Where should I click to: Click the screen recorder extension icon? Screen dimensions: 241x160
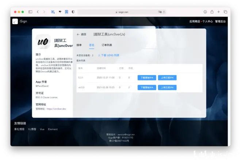tap(53, 12)
